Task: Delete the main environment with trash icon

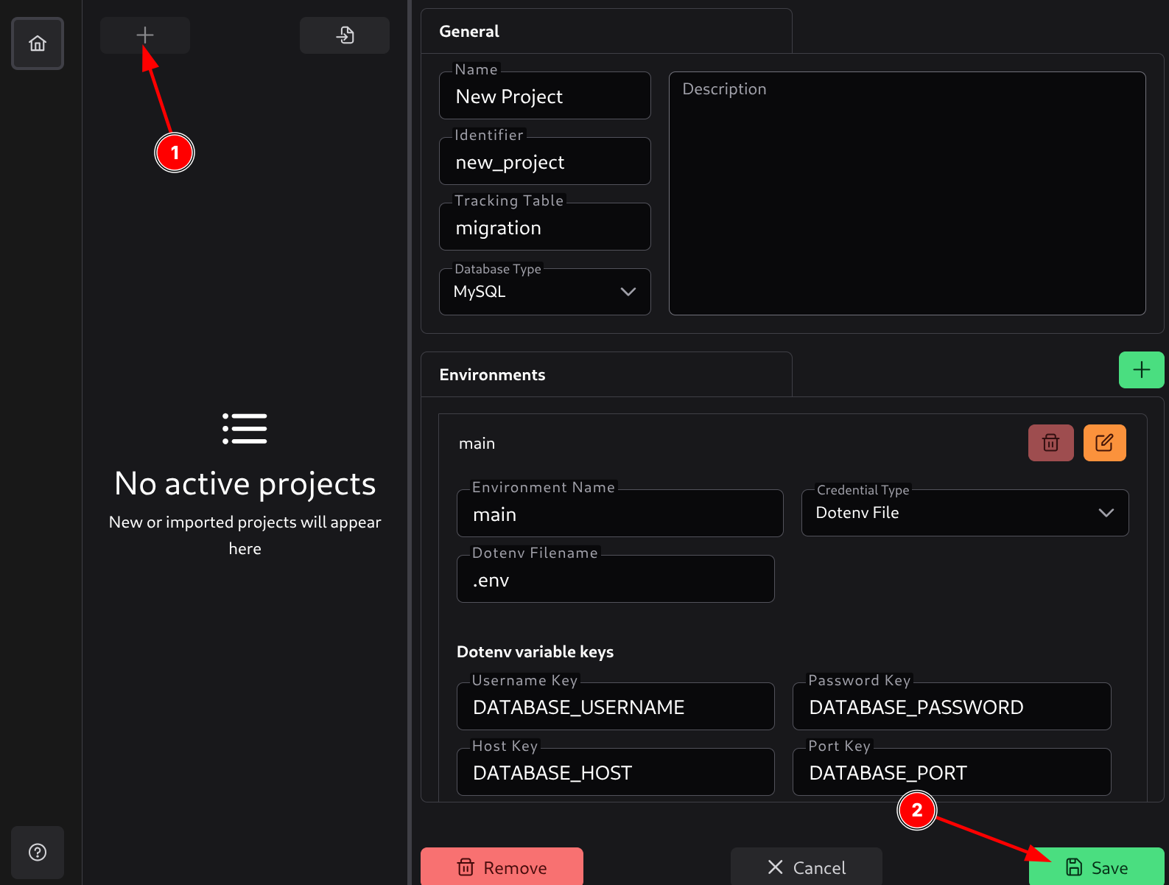Action: tap(1051, 443)
